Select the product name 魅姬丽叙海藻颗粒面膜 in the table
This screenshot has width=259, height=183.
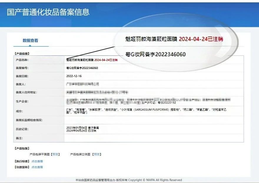coord(80,60)
